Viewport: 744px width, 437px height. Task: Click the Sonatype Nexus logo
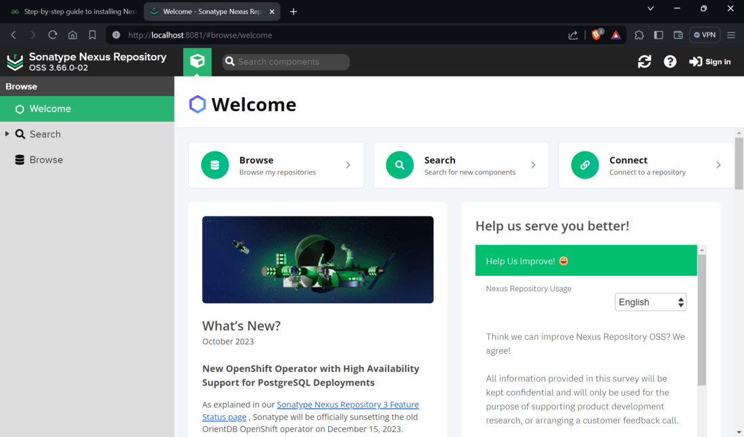15,62
